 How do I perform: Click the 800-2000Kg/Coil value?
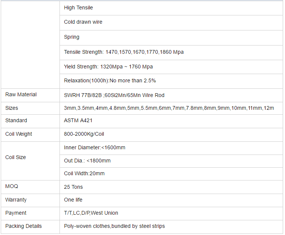[84, 134]
